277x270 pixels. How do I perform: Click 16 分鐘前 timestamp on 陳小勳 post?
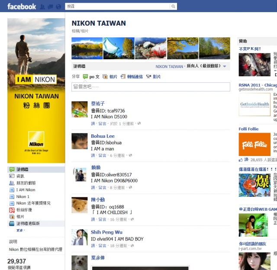click(118, 219)
